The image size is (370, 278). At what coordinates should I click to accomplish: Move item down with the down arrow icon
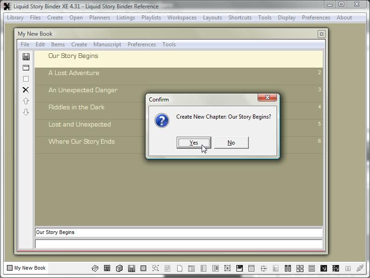tap(26, 112)
